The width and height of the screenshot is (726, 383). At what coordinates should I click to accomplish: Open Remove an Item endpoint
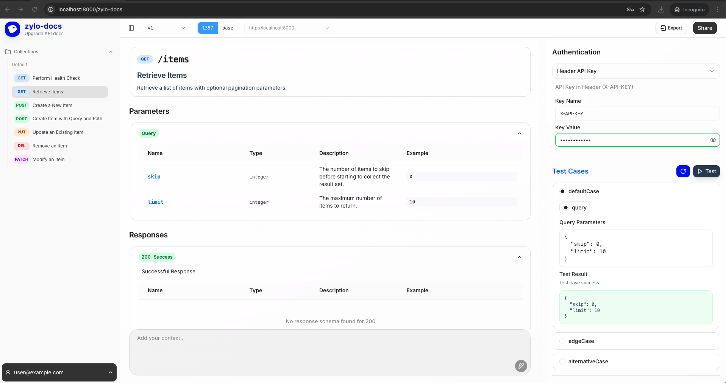click(x=60, y=146)
